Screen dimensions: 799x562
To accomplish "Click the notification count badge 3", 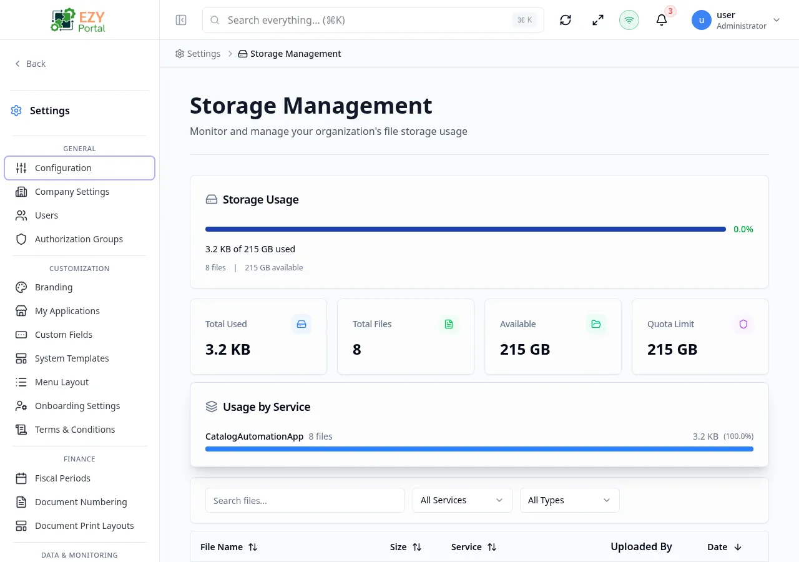I will pyautogui.click(x=670, y=11).
